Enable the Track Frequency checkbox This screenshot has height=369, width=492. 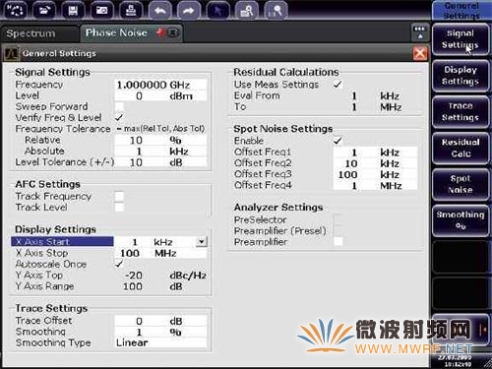click(119, 196)
